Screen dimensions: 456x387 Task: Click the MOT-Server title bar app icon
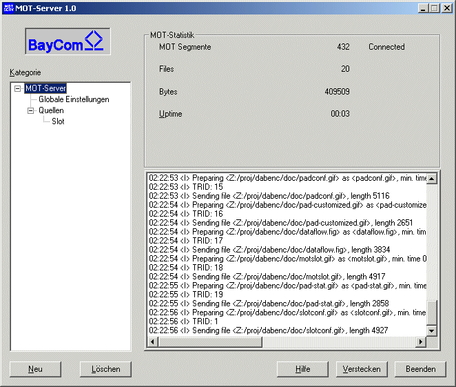9,8
